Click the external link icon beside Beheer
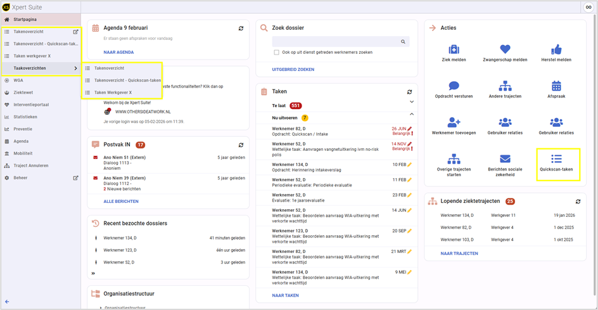Screen dimensions: 598x310 click(76, 178)
